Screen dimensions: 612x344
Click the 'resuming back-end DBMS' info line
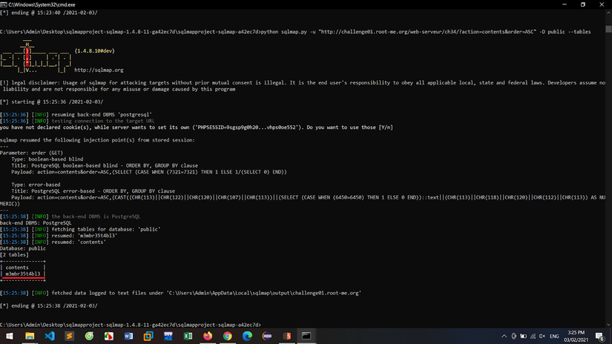coord(76,115)
